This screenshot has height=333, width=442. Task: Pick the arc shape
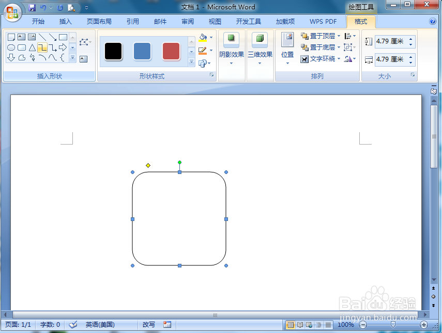42,58
